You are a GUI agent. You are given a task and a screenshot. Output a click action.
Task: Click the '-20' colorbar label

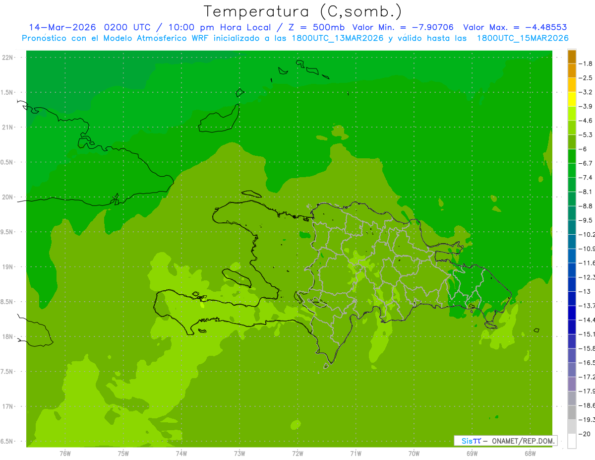coord(584,434)
